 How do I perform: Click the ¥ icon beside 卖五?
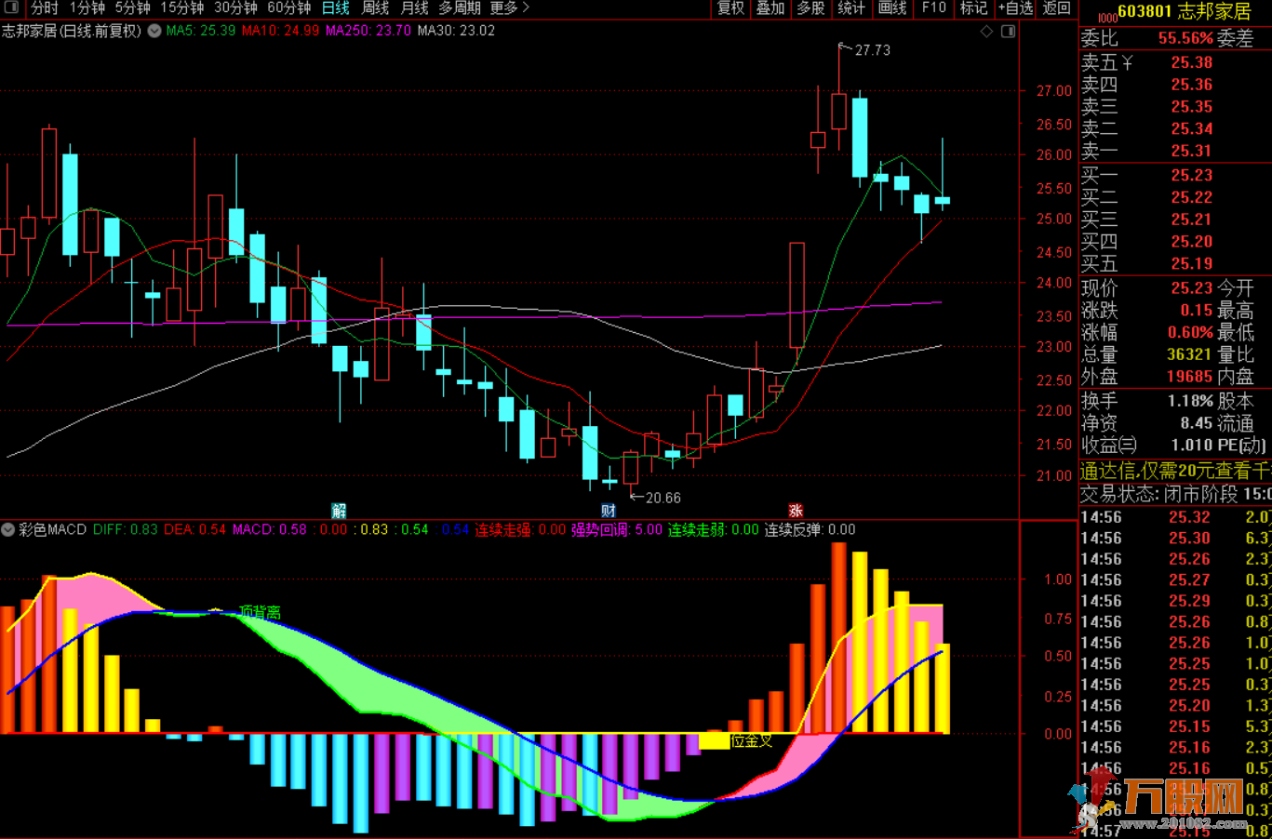(1128, 62)
